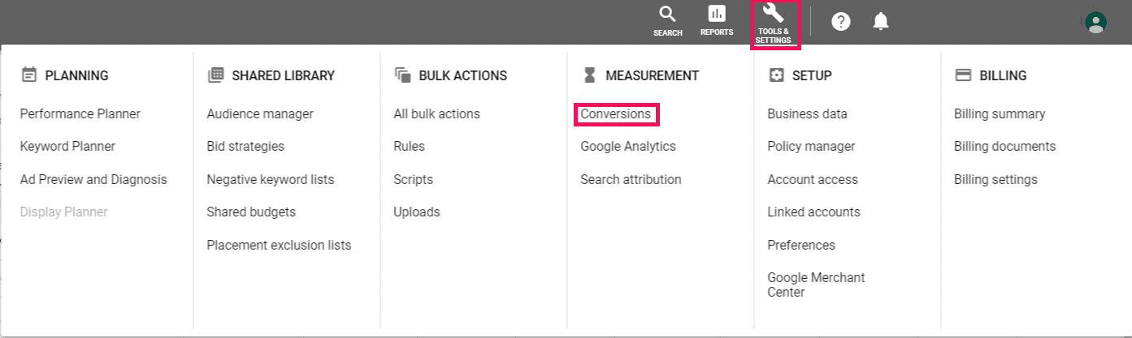Open the Reports chart icon
This screenshot has width=1132, height=338.
(717, 15)
